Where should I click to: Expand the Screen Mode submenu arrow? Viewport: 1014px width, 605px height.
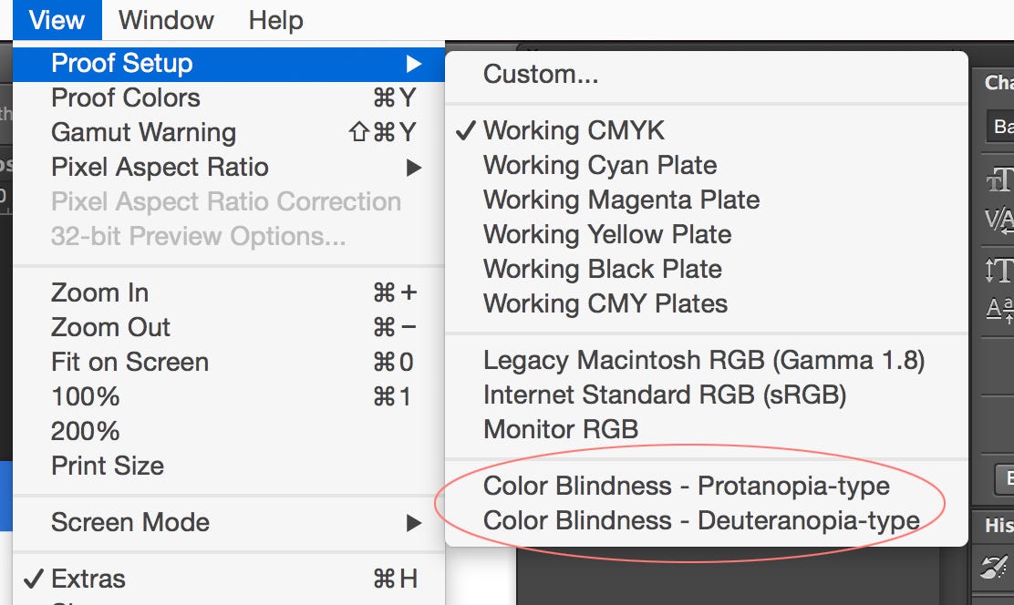point(414,523)
